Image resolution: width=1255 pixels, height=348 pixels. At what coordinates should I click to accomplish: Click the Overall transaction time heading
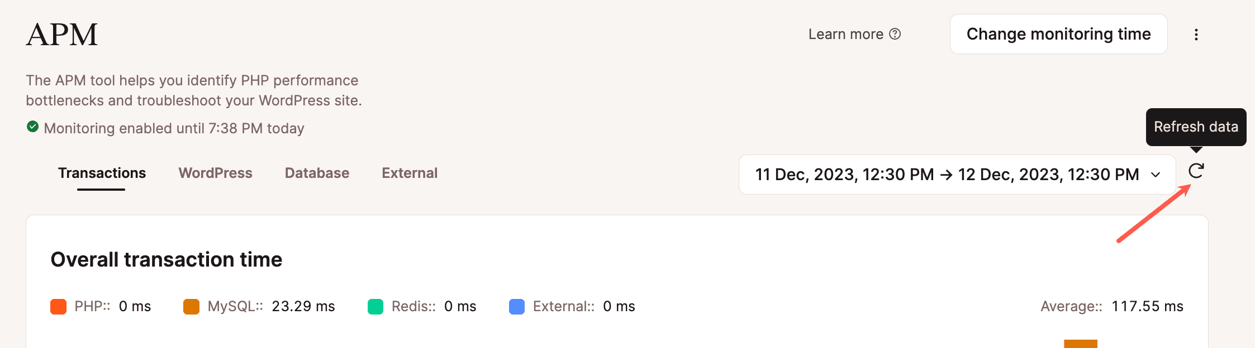click(x=167, y=259)
